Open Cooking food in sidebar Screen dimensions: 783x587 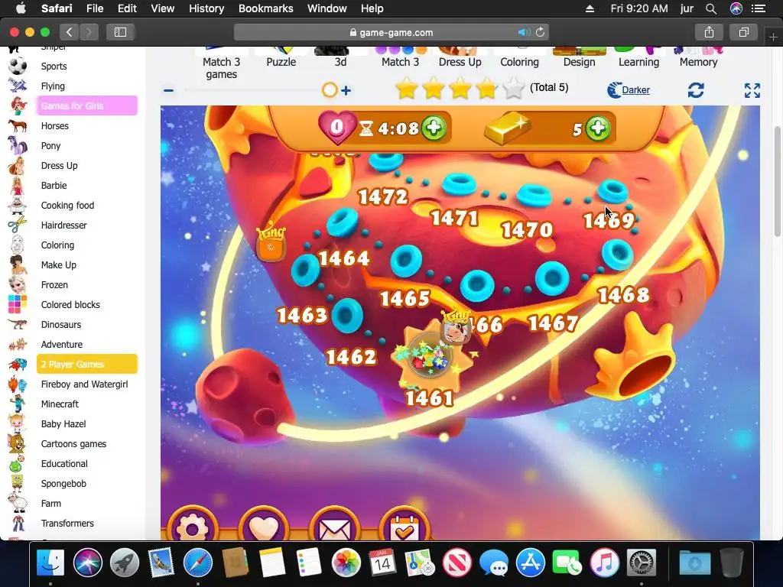coord(67,205)
